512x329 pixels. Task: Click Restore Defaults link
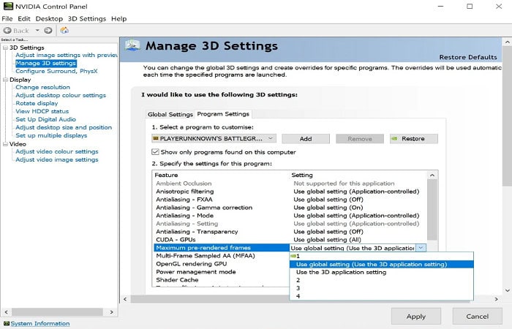pyautogui.click(x=468, y=57)
